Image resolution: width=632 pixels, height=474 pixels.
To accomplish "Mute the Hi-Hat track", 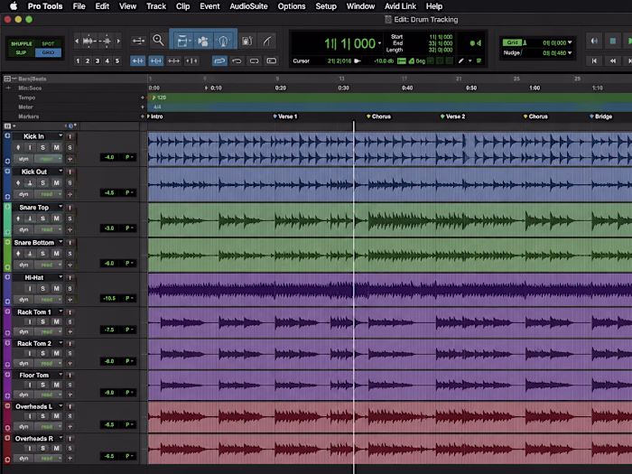I will click(x=56, y=288).
